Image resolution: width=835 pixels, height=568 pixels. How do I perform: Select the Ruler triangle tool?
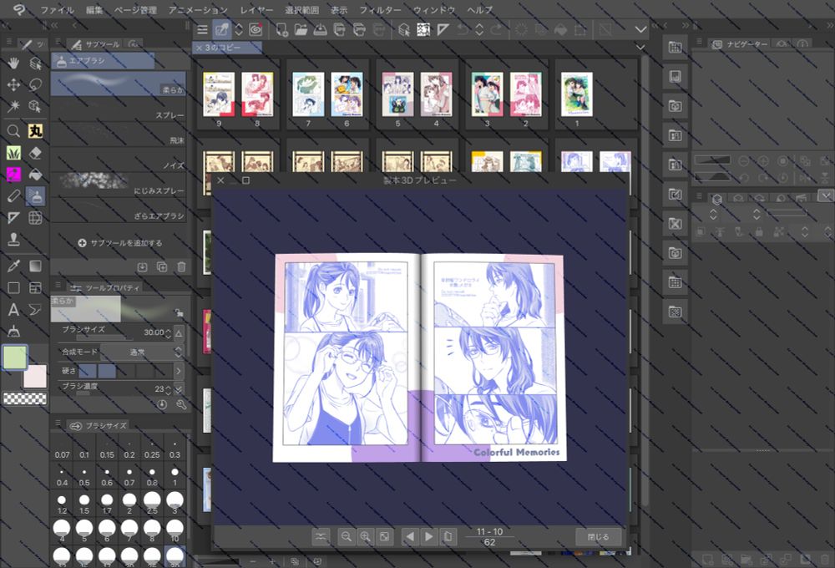(13, 217)
